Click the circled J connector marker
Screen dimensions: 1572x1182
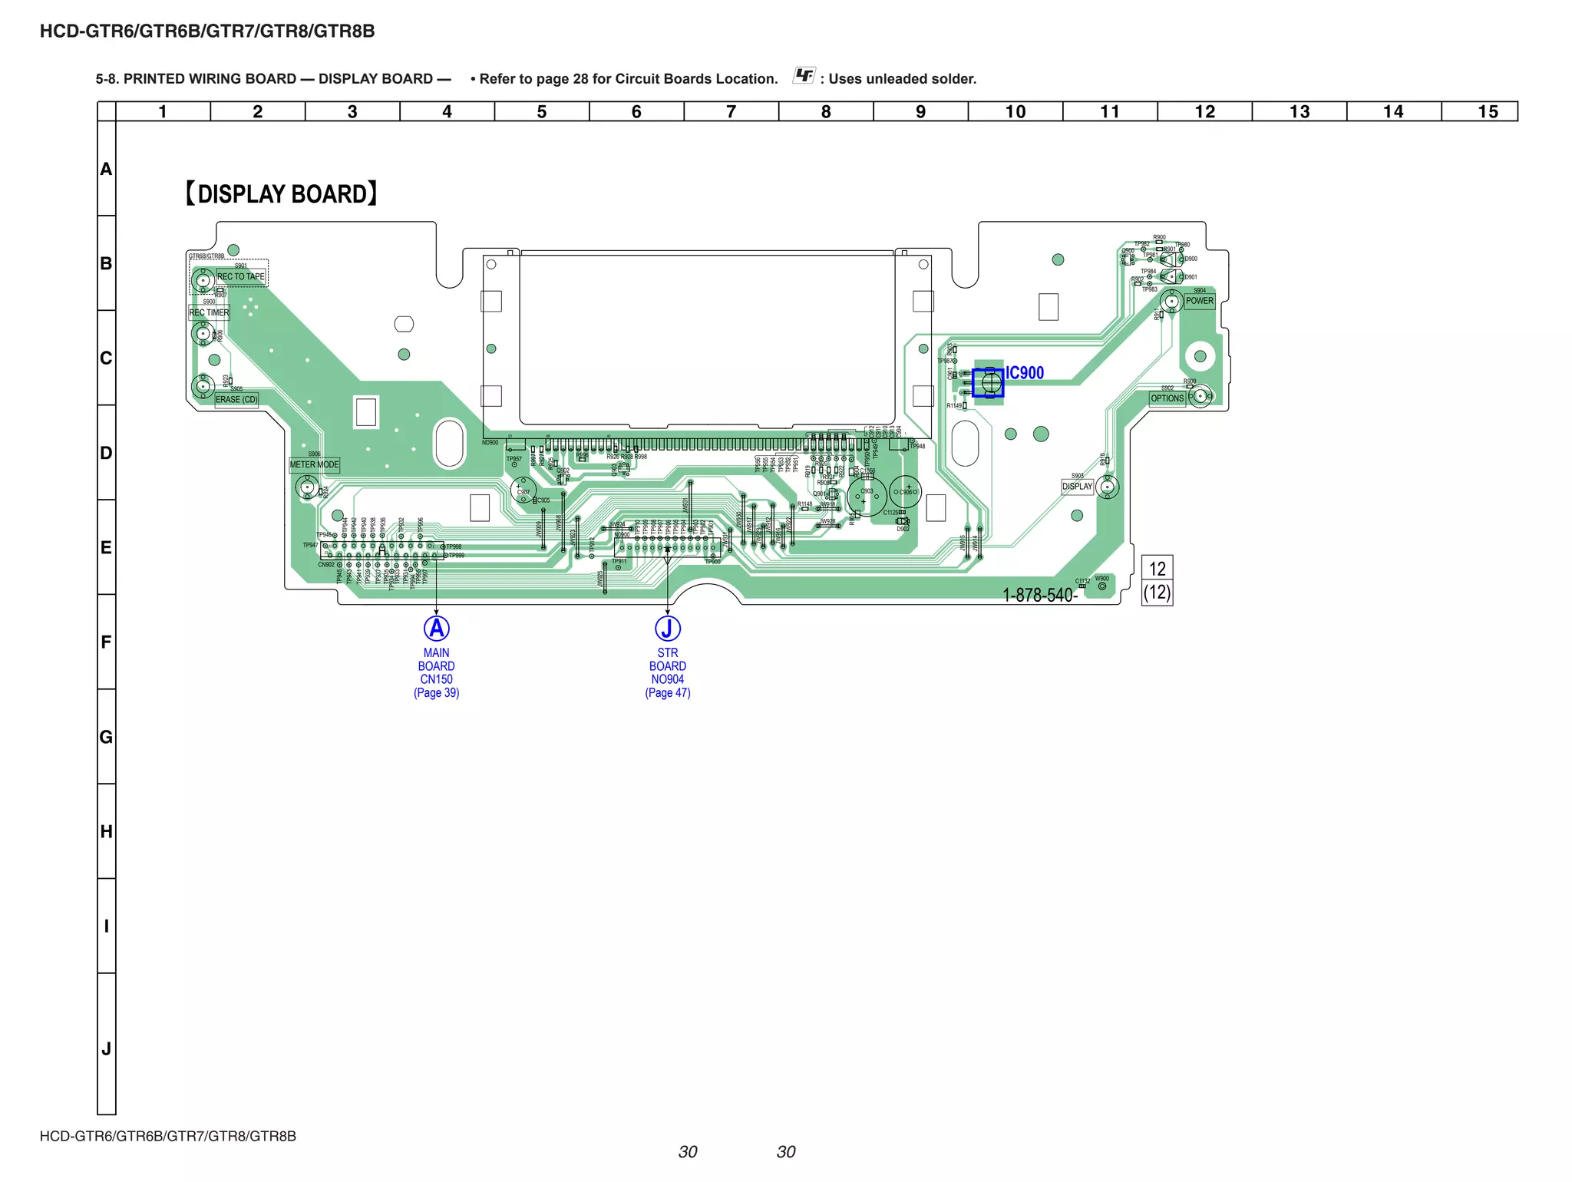click(x=667, y=629)
